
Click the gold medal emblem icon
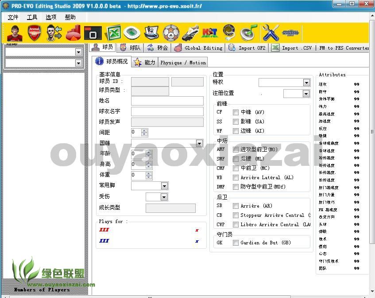click(x=229, y=33)
